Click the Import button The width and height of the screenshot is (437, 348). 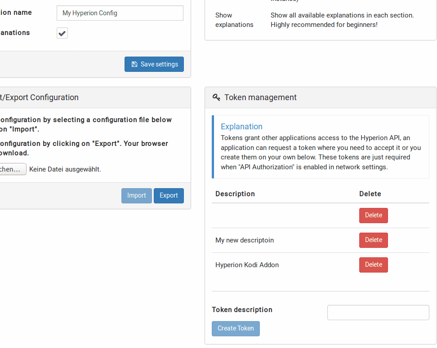click(x=136, y=196)
